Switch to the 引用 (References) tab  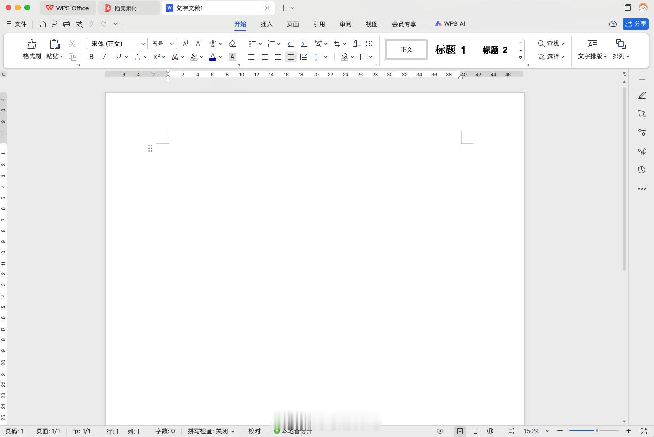(x=319, y=24)
